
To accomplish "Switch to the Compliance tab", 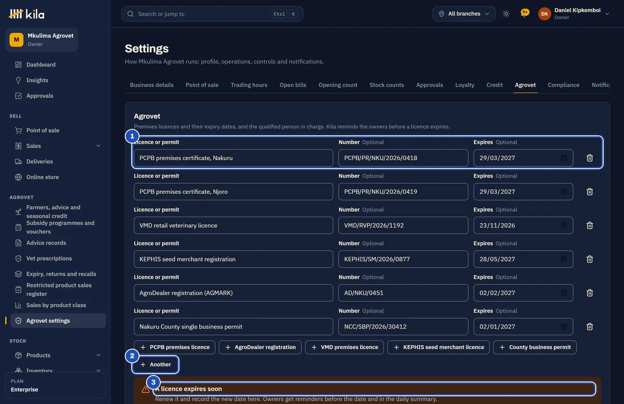I will [563, 85].
